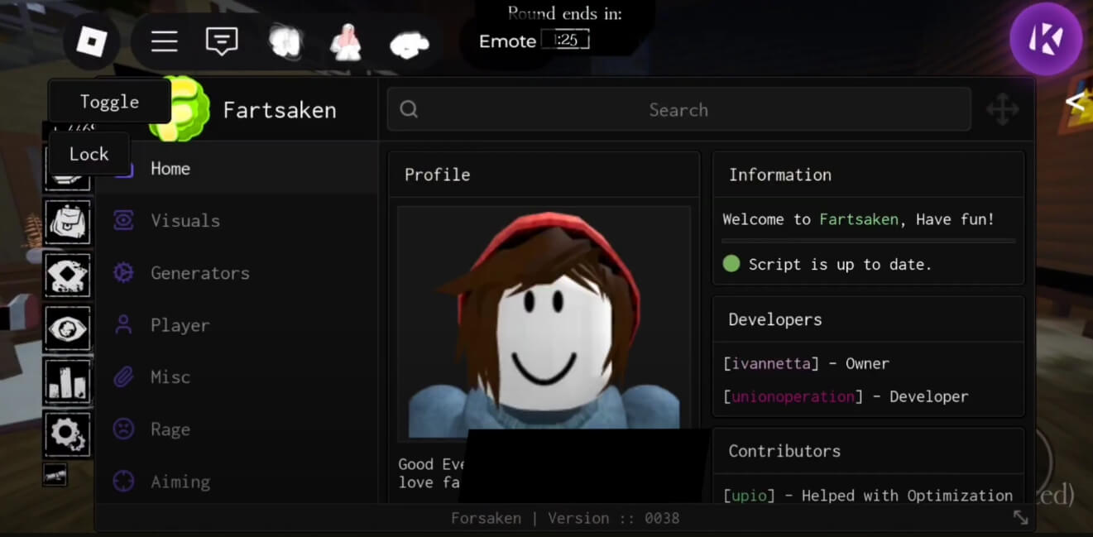The image size is (1093, 537).
Task: Open the bar chart stats icon
Action: 68,381
